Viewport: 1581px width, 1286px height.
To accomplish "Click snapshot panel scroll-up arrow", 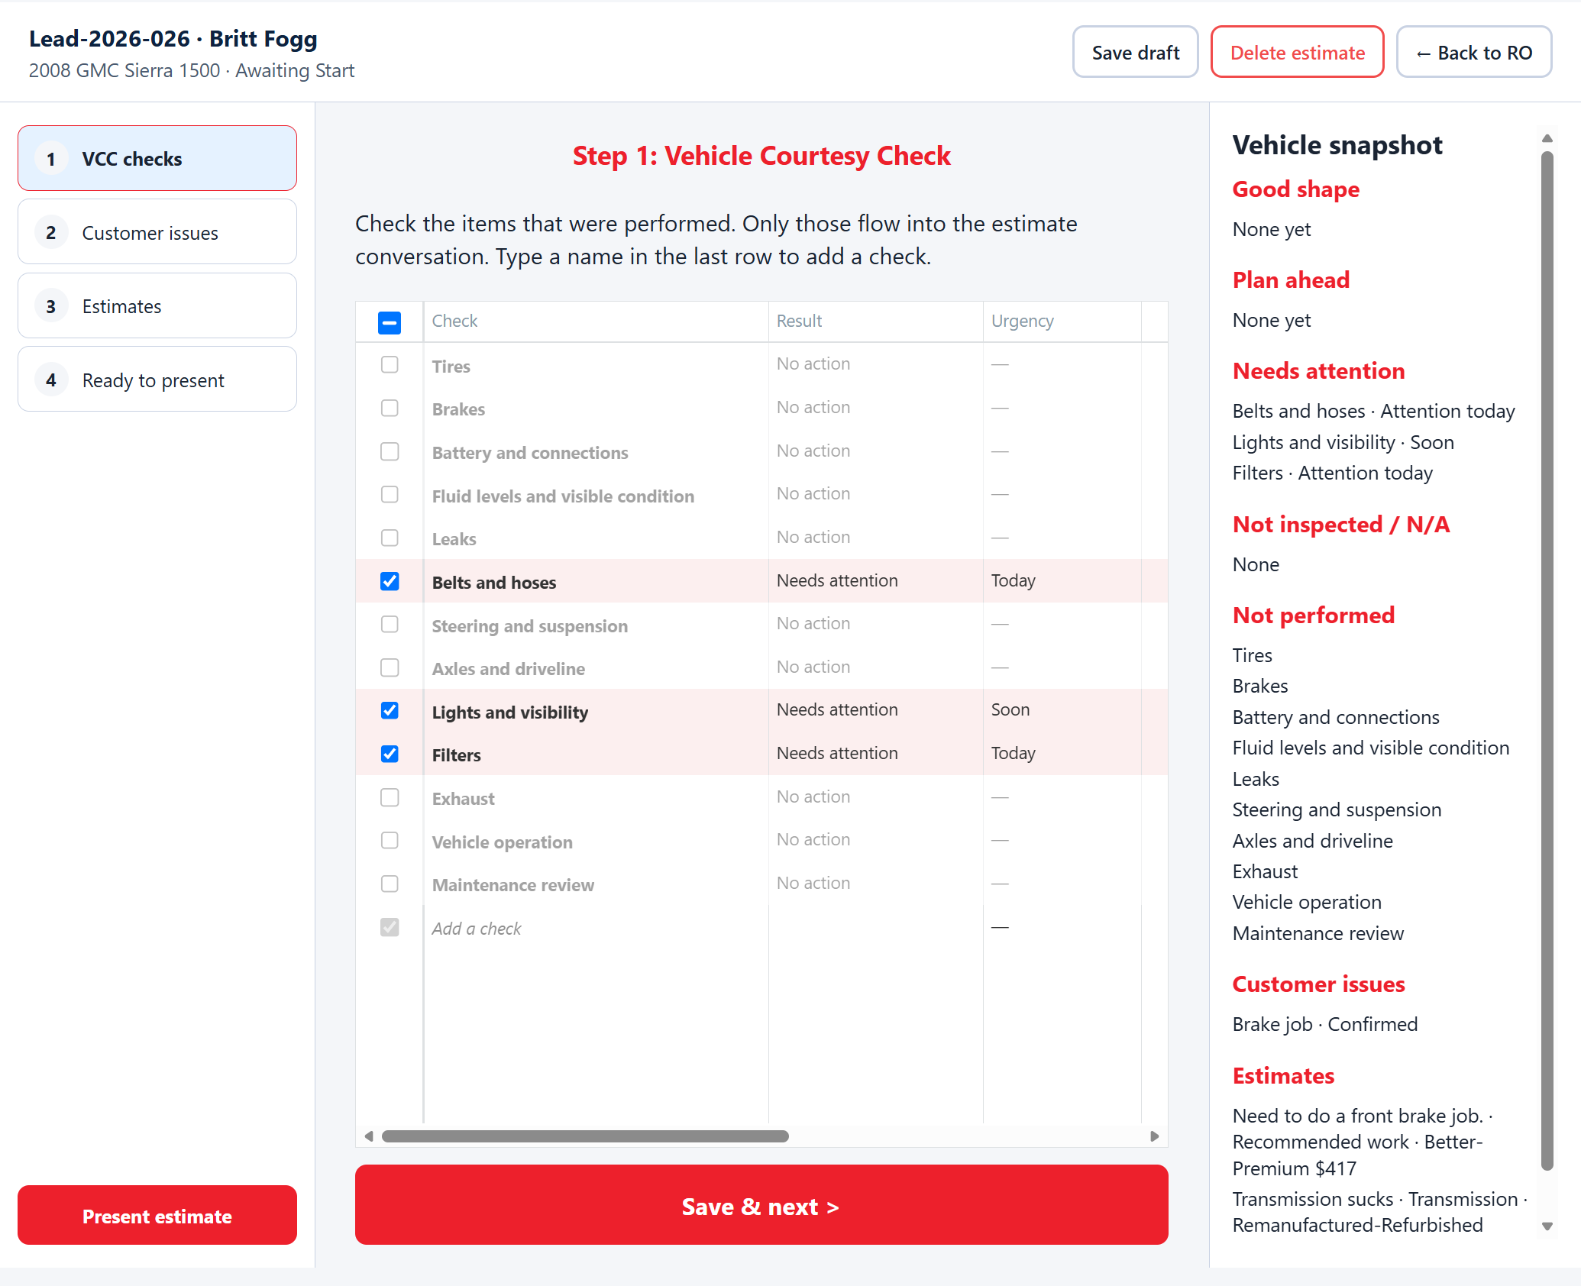I will (x=1547, y=138).
